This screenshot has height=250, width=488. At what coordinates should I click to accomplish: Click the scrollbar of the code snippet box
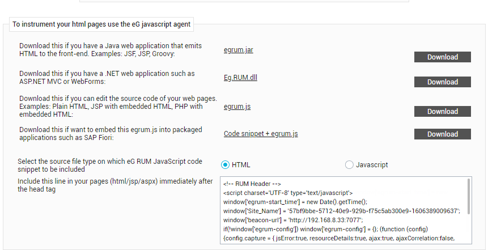[469, 197]
